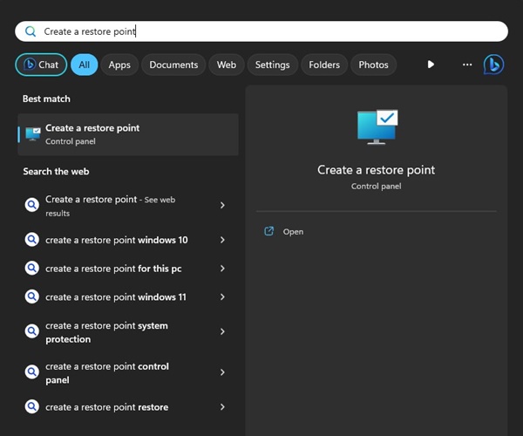Click the Bing logo icon at top right
Image resolution: width=523 pixels, height=436 pixels.
pos(493,65)
